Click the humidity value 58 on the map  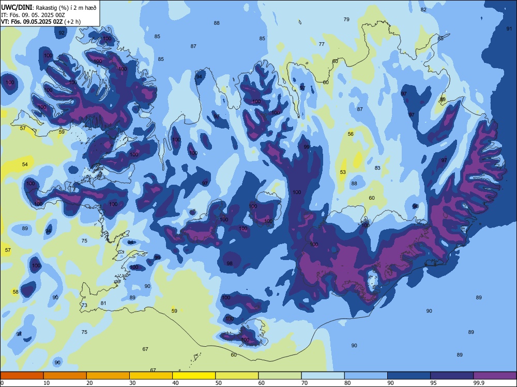[x=16, y=292]
